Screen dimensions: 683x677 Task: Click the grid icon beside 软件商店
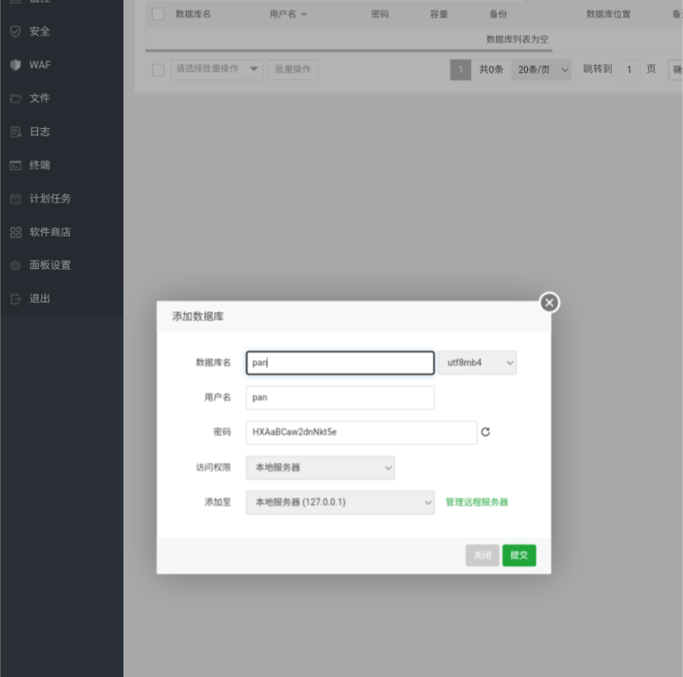(x=15, y=233)
